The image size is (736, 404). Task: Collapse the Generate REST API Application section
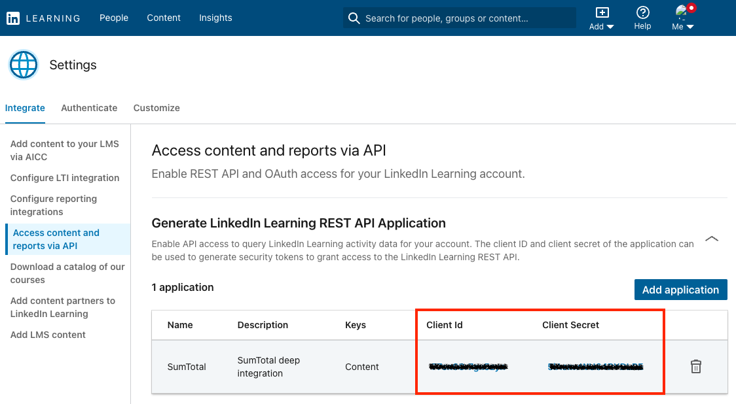(712, 239)
